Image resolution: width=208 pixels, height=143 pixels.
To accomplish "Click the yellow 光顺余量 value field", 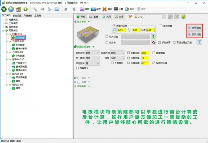I will 145,58.
